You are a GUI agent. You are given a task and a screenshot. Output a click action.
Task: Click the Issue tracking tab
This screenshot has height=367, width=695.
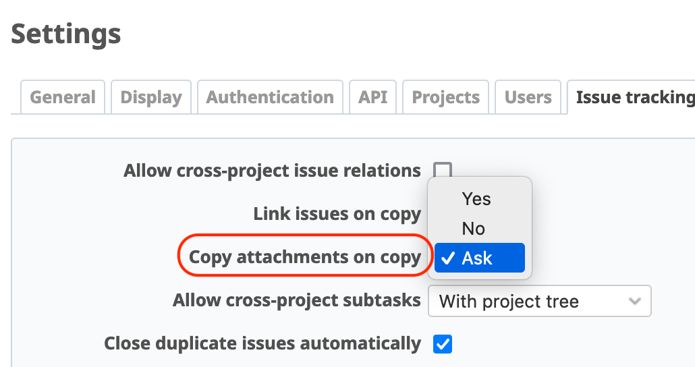634,97
